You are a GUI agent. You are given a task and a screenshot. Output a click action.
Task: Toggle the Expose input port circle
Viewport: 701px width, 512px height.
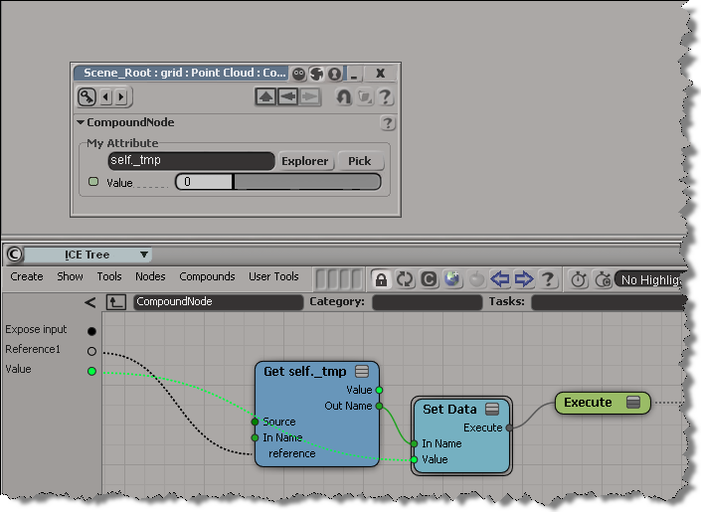pos(92,330)
